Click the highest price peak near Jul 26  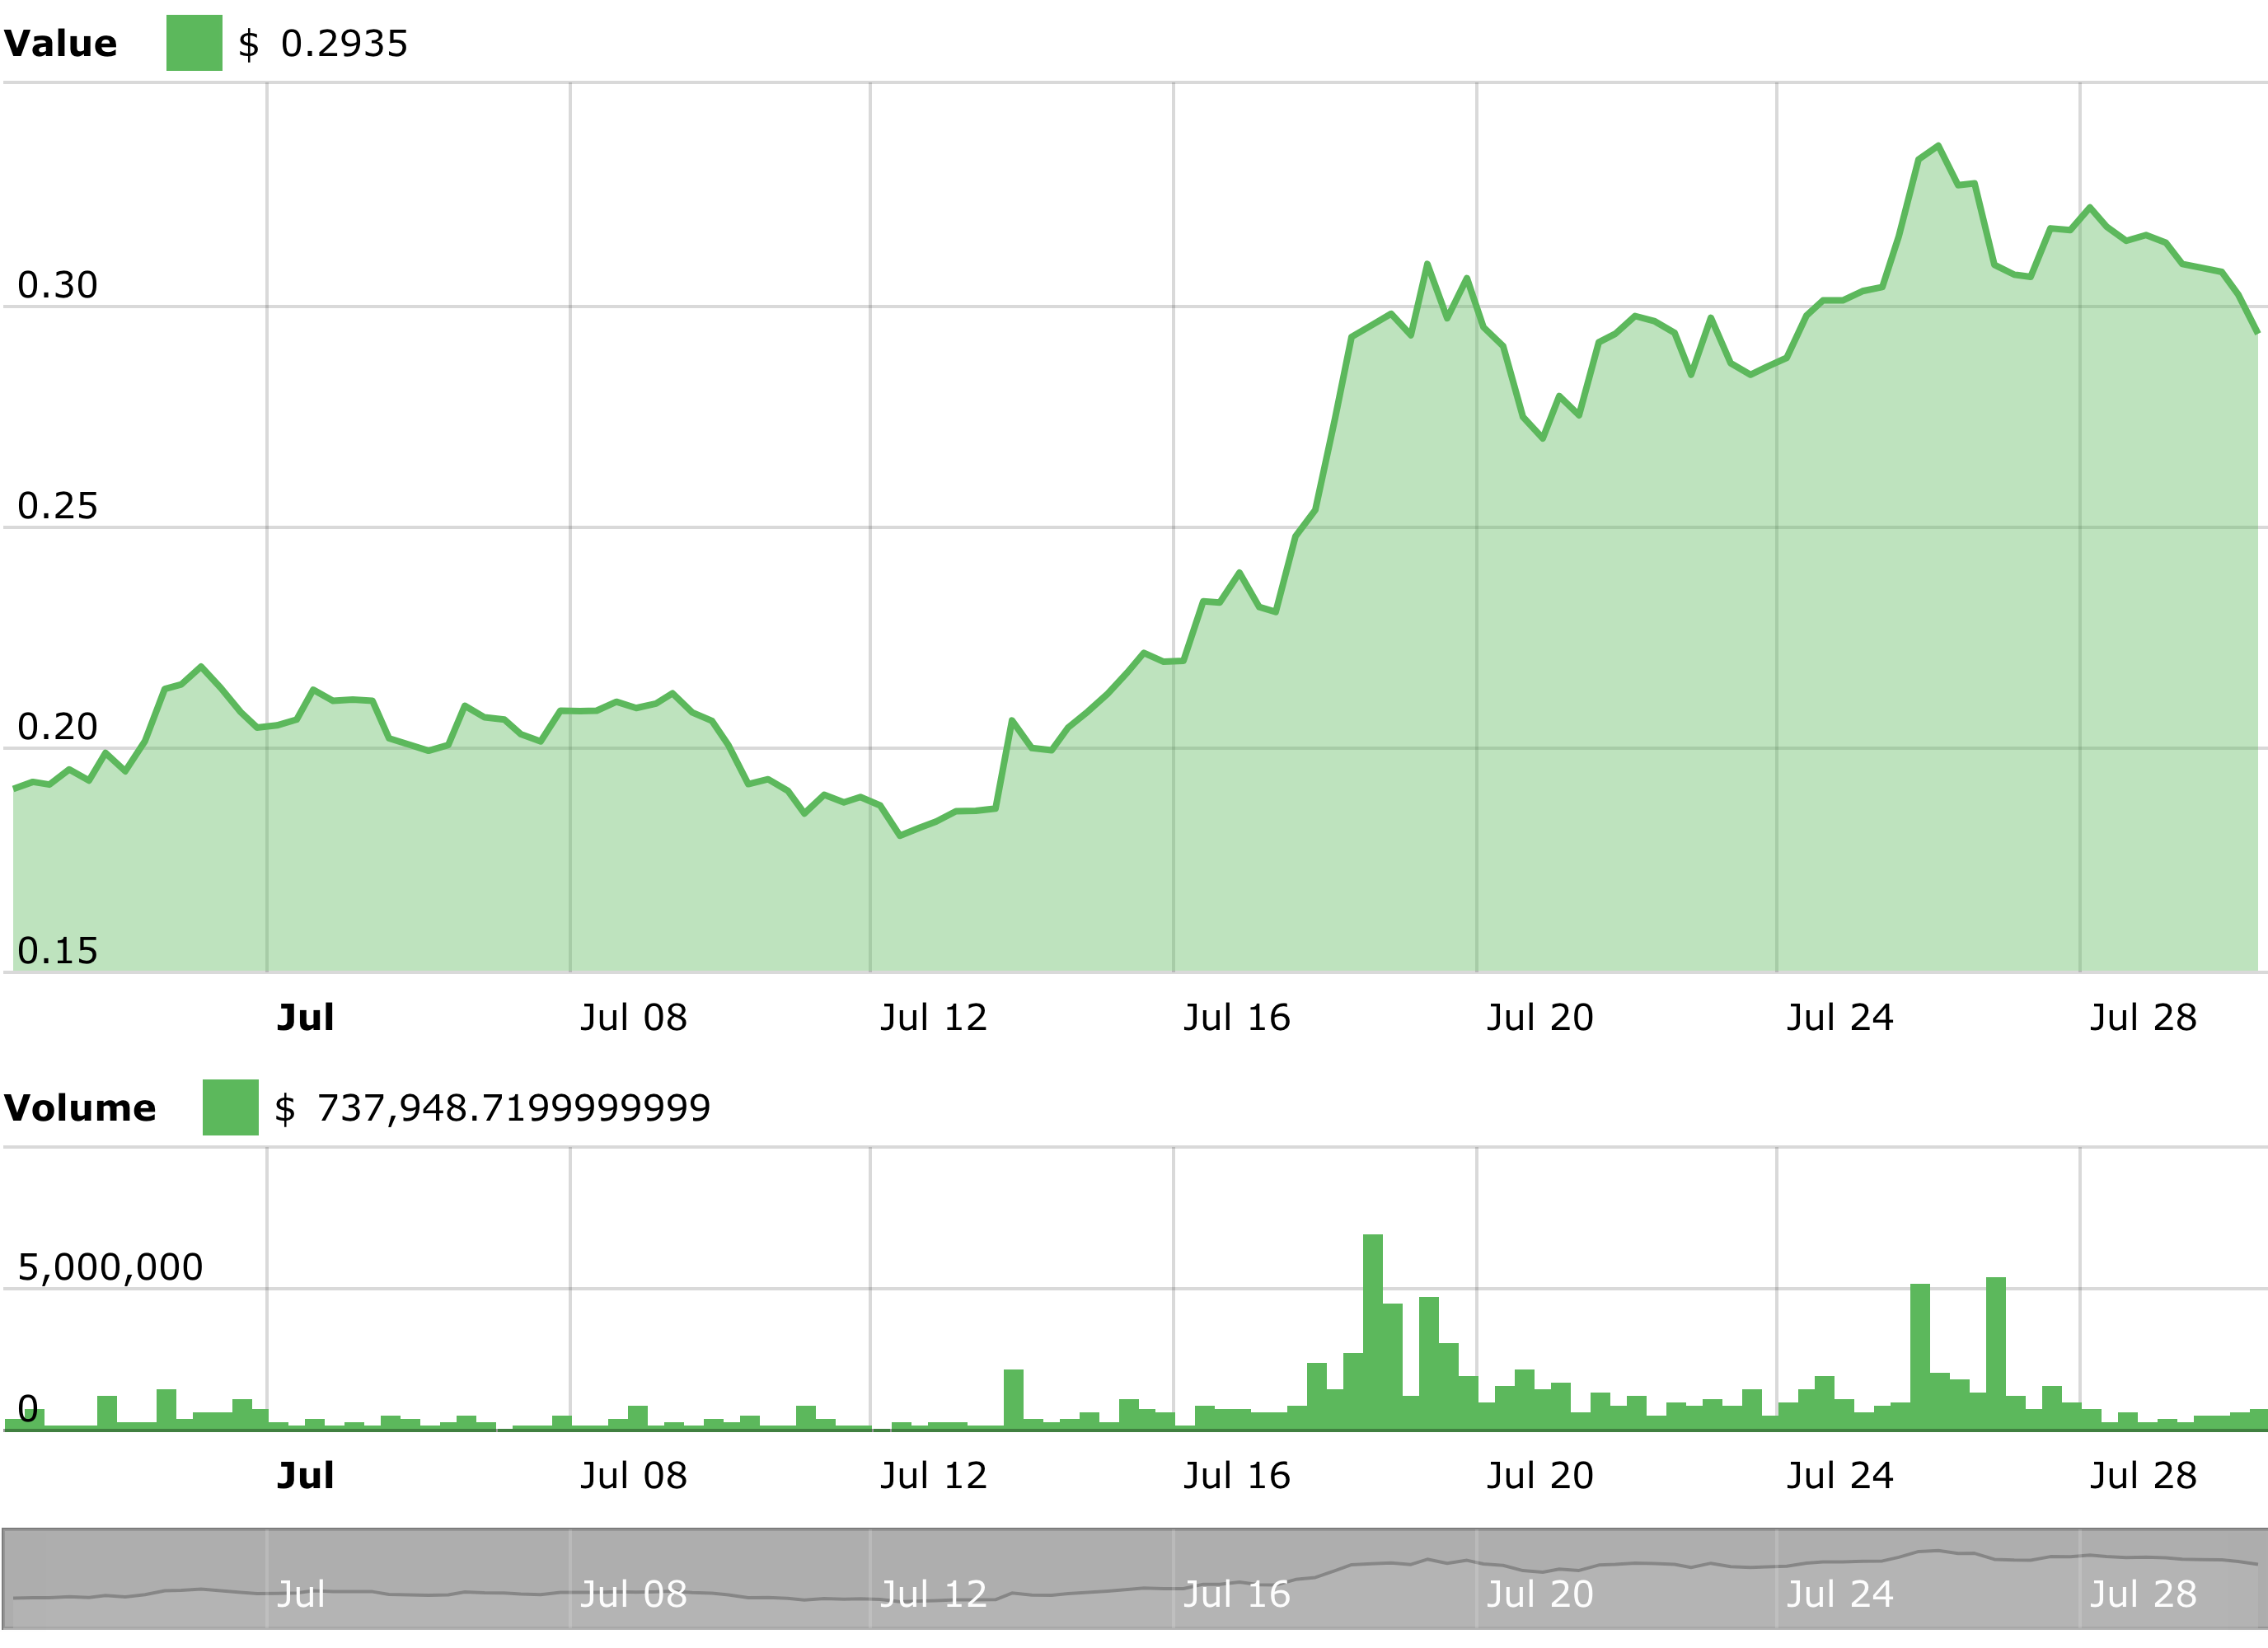click(x=1938, y=146)
